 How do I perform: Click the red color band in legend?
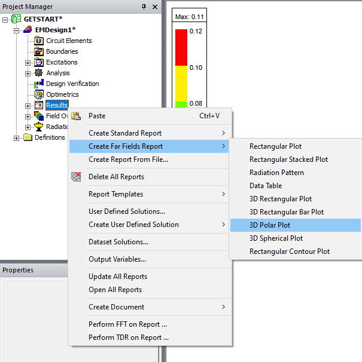pos(181,47)
